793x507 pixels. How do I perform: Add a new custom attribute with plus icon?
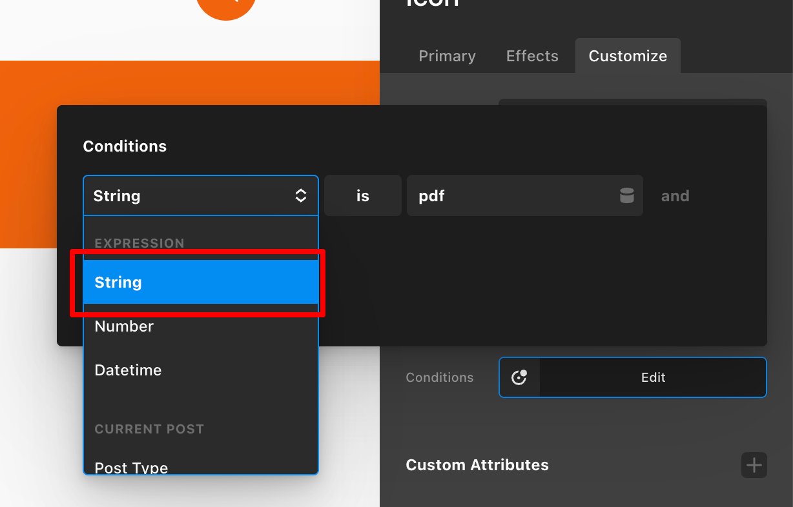click(x=754, y=465)
